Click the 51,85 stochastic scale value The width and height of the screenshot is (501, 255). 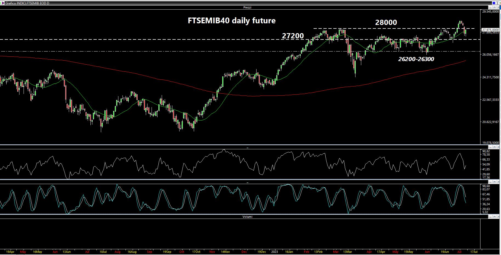(x=486, y=199)
